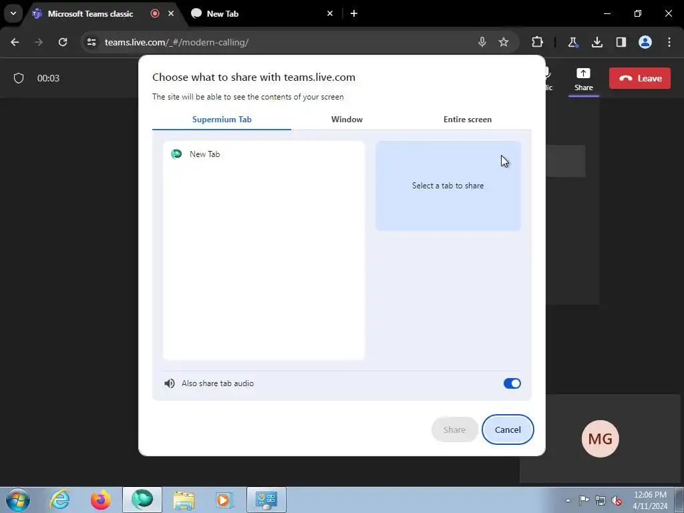The image size is (684, 513).
Task: Click the tab search dropdown arrow
Action: pos(13,13)
